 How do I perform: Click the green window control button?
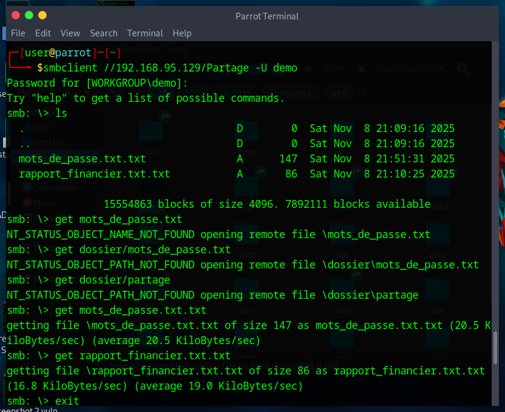(29, 15)
